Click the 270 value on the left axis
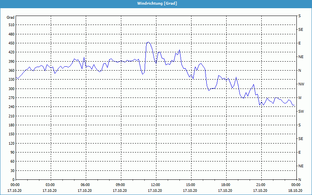Screen dimensions: 312x195 (11, 98)
